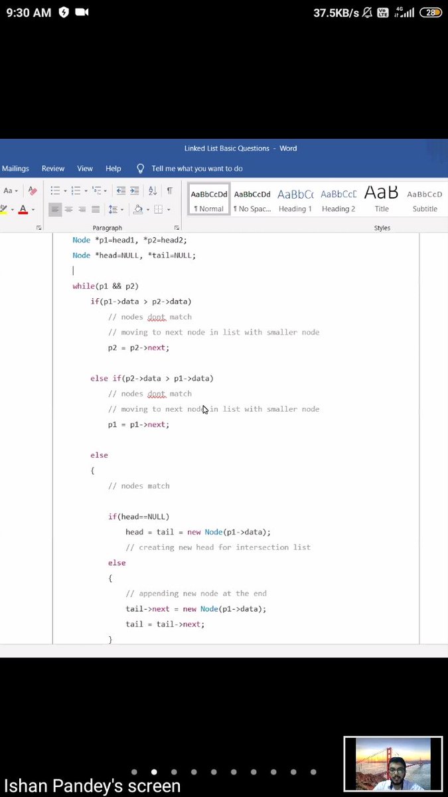Open the Borders dropdown arrow
Image resolution: width=448 pixels, height=797 pixels.
168,210
